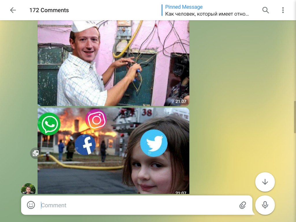The image size is (296, 222).
Task: Attach a file with the paperclip icon
Action: click(243, 205)
